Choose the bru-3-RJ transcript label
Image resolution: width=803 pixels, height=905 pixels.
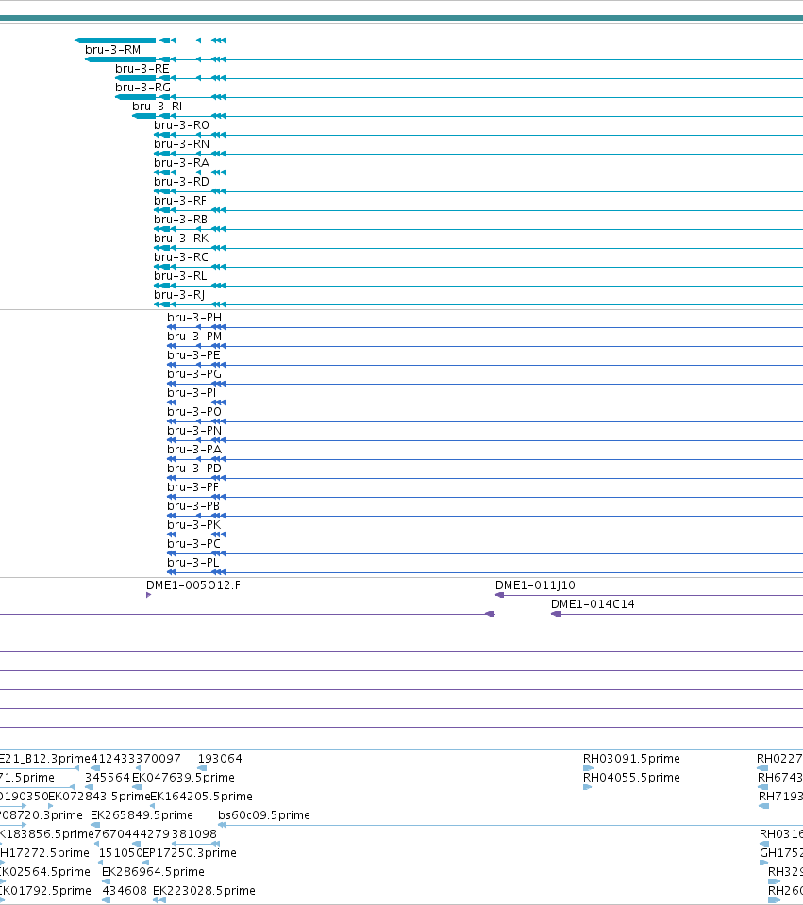[x=179, y=295]
